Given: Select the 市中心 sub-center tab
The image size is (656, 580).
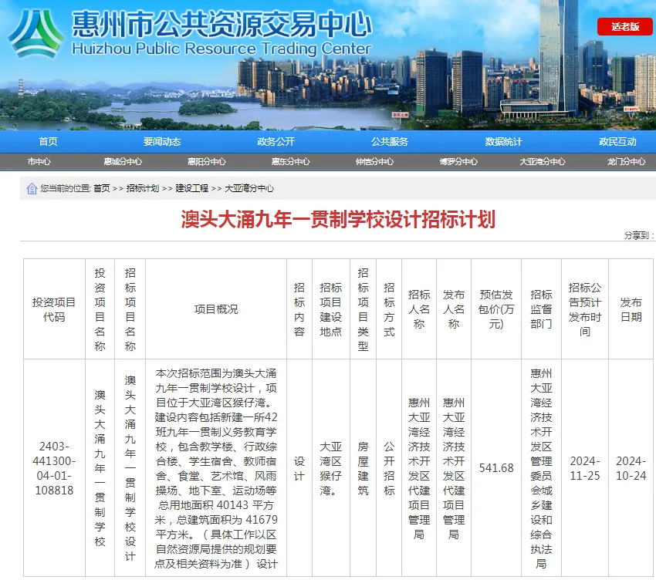Looking at the screenshot, I should coord(39,162).
